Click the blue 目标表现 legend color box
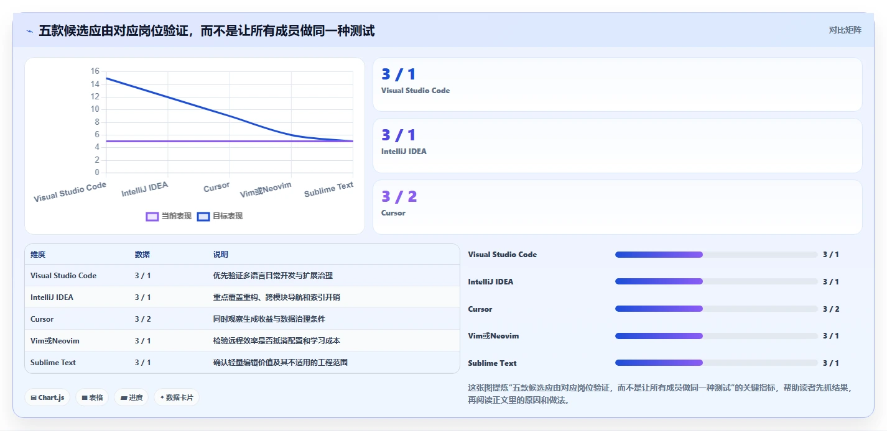 pyautogui.click(x=203, y=216)
